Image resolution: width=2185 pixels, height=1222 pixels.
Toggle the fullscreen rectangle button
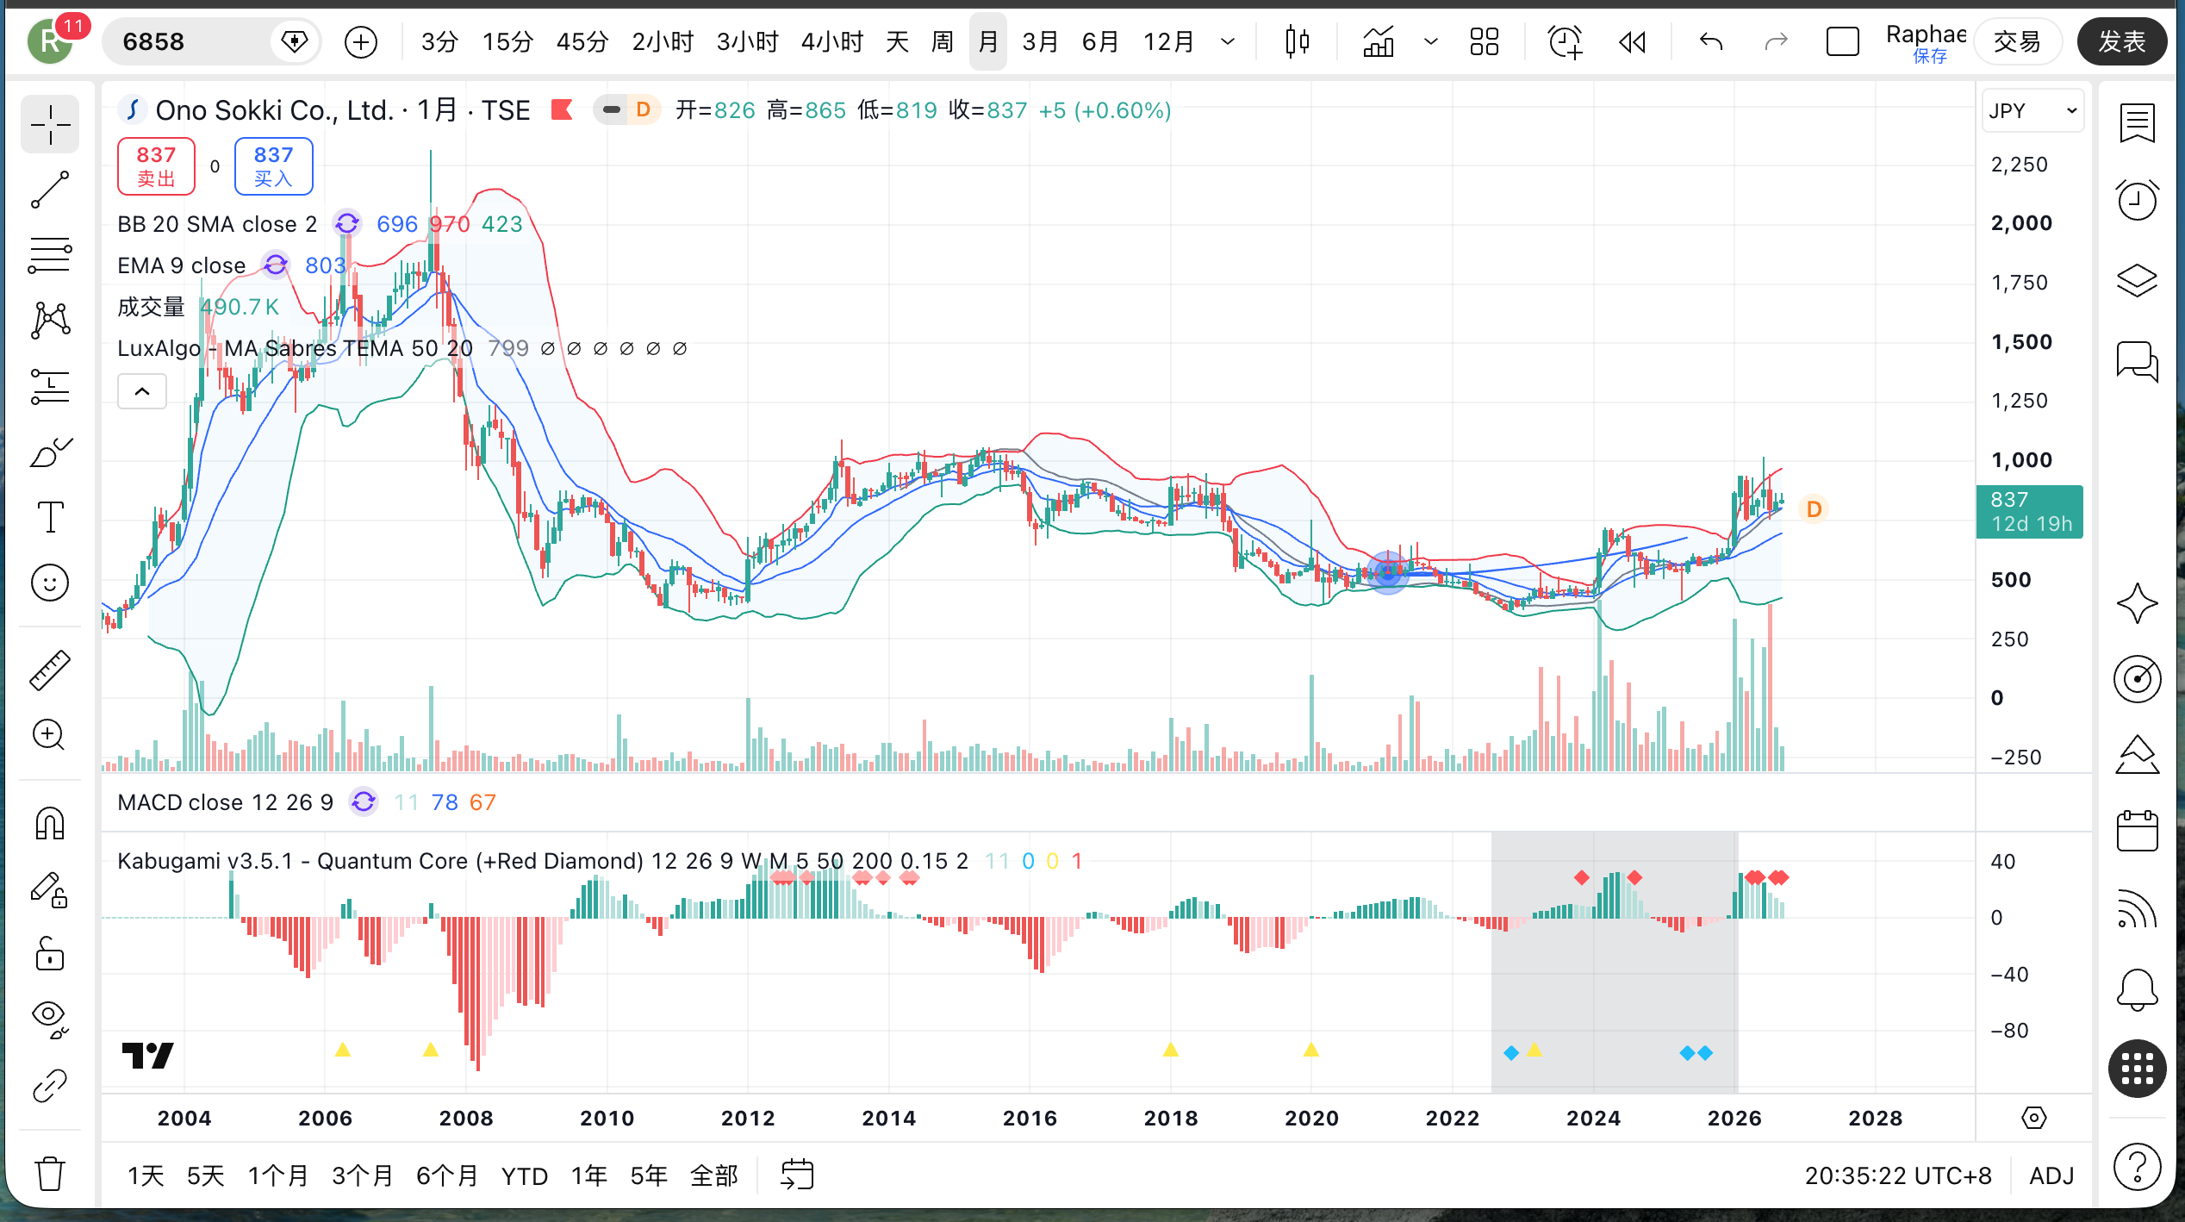1843,41
